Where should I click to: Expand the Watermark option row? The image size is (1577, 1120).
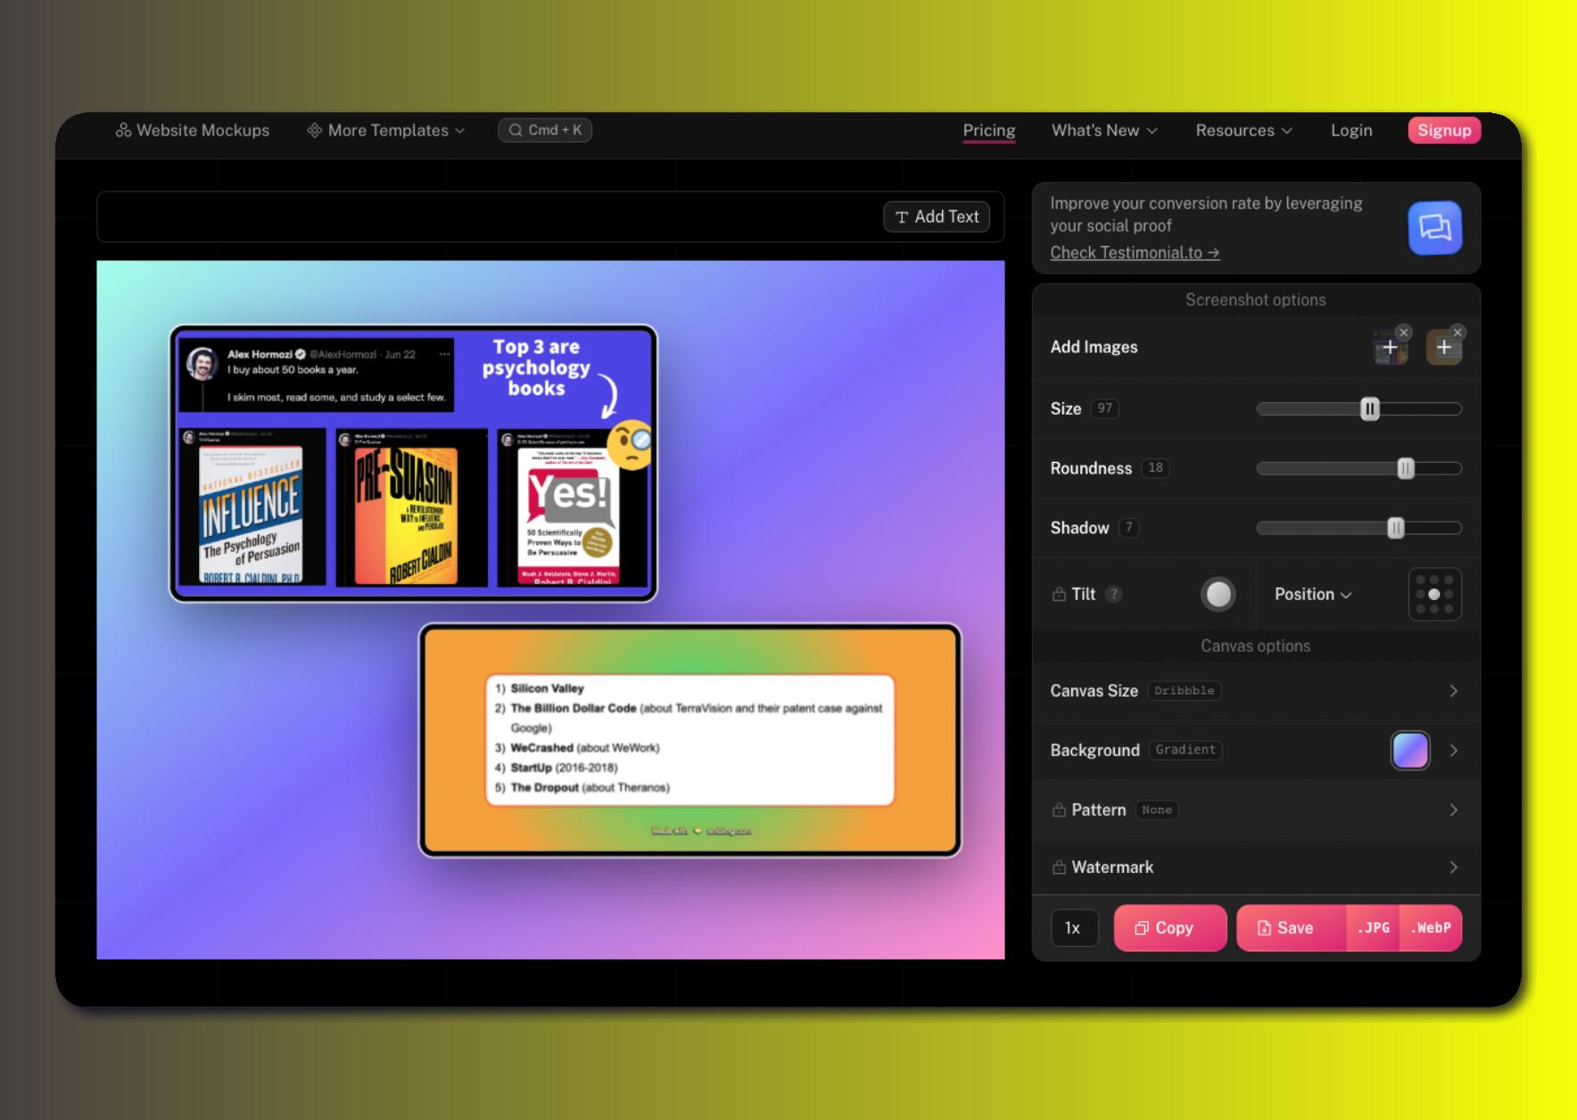1256,867
